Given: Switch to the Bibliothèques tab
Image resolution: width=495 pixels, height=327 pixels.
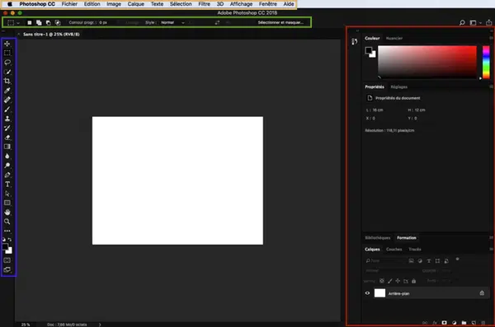Looking at the screenshot, I should pos(378,238).
